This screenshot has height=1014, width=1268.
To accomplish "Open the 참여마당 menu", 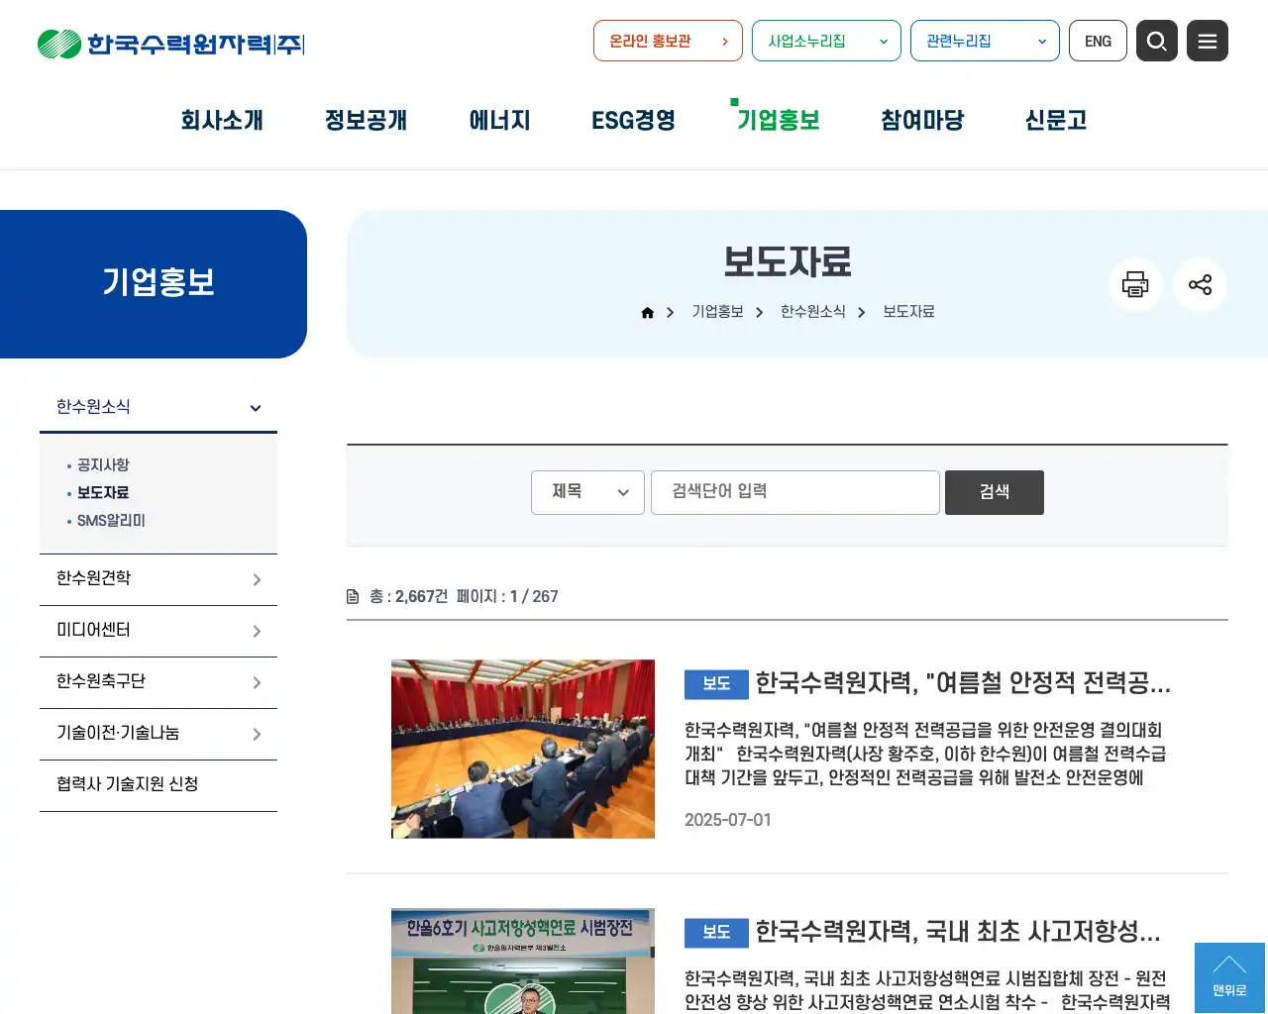I will click(x=922, y=121).
